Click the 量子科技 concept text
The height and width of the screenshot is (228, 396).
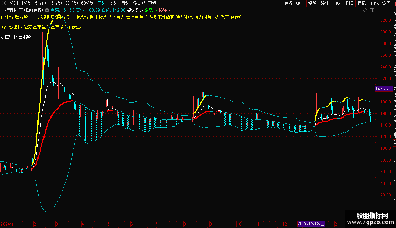coord(148,17)
